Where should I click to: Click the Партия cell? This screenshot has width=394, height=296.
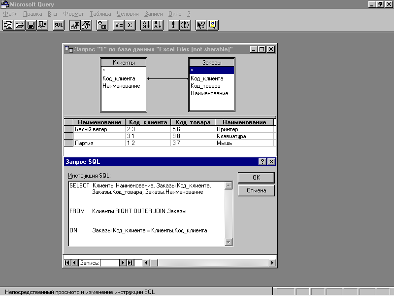coord(99,143)
